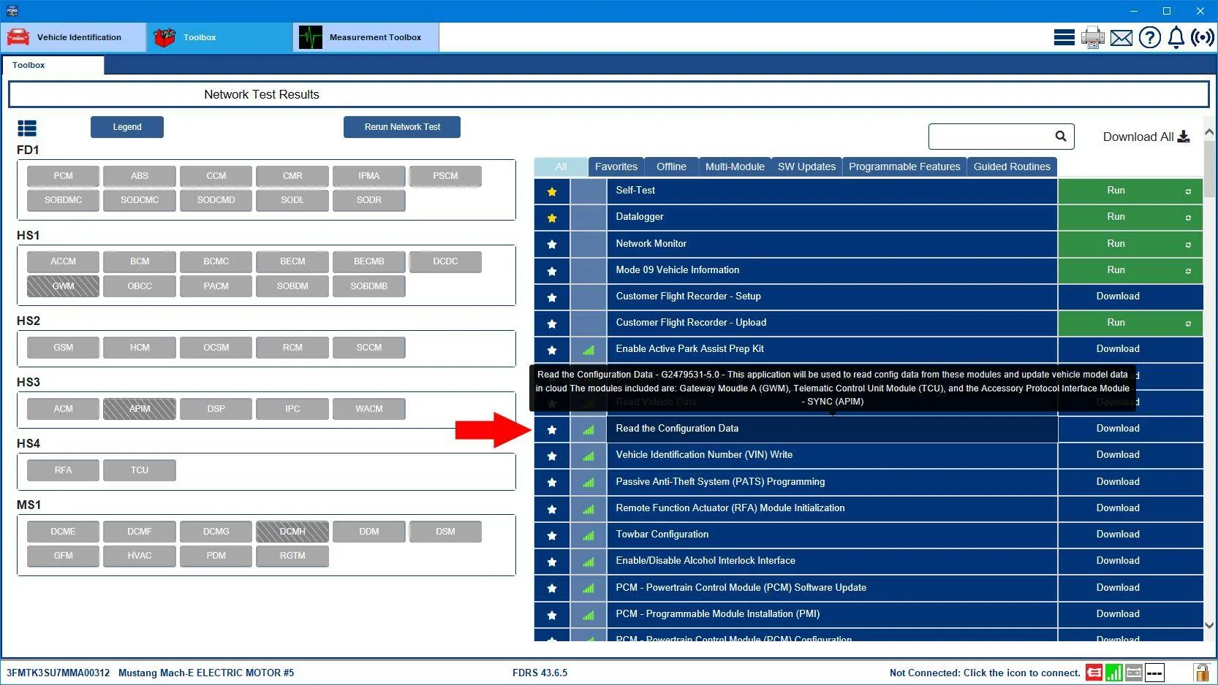The image size is (1218, 685).
Task: Select the Guided Routines filter tab
Action: [1012, 167]
